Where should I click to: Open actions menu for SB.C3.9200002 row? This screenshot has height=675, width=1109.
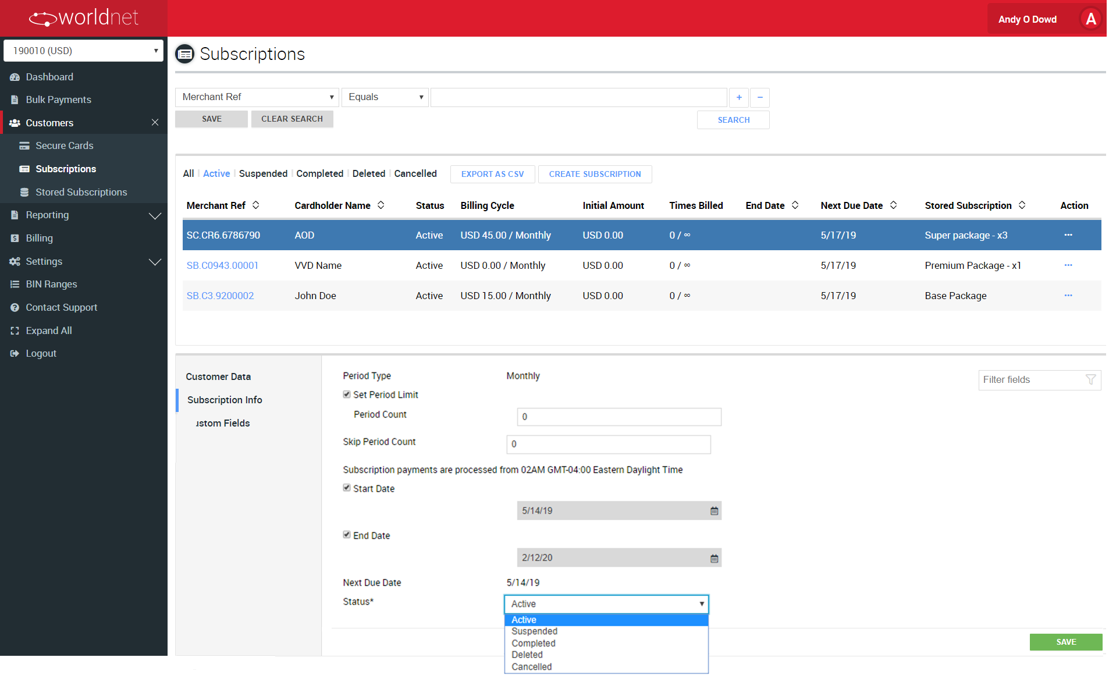(x=1068, y=296)
